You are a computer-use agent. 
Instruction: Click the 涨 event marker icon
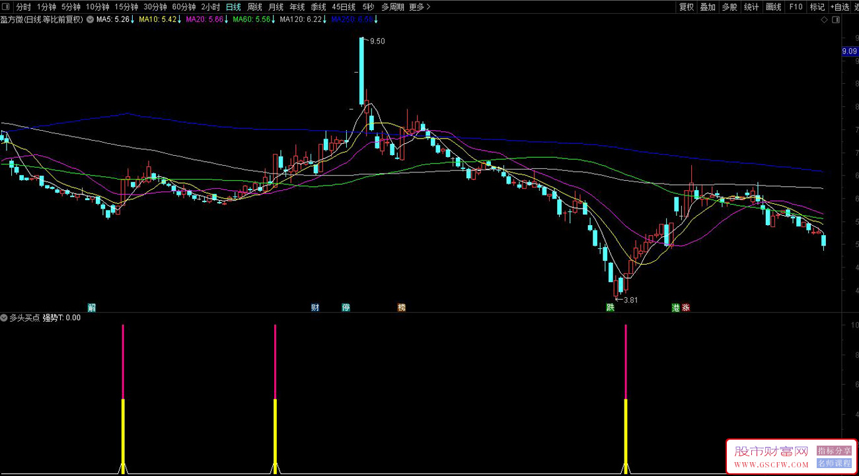(x=686, y=308)
